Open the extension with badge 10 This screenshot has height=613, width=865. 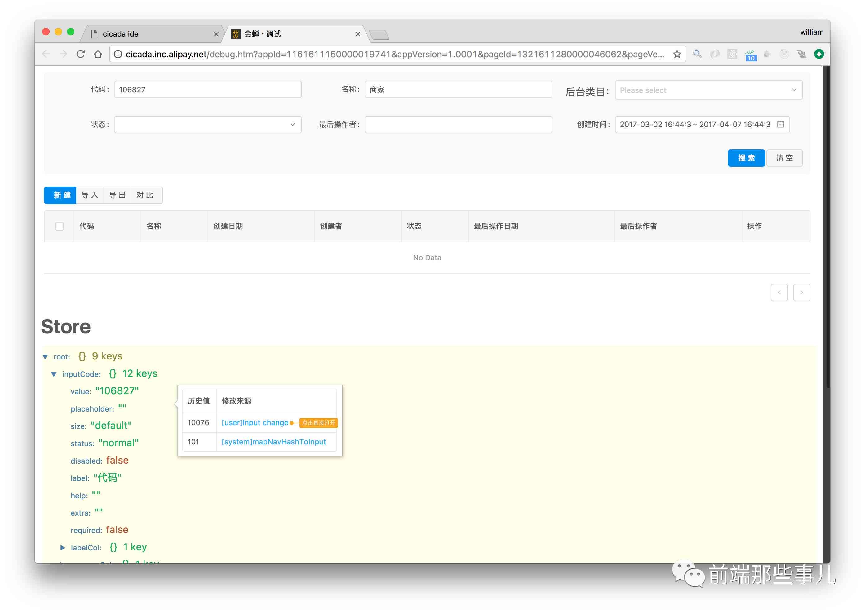(750, 55)
